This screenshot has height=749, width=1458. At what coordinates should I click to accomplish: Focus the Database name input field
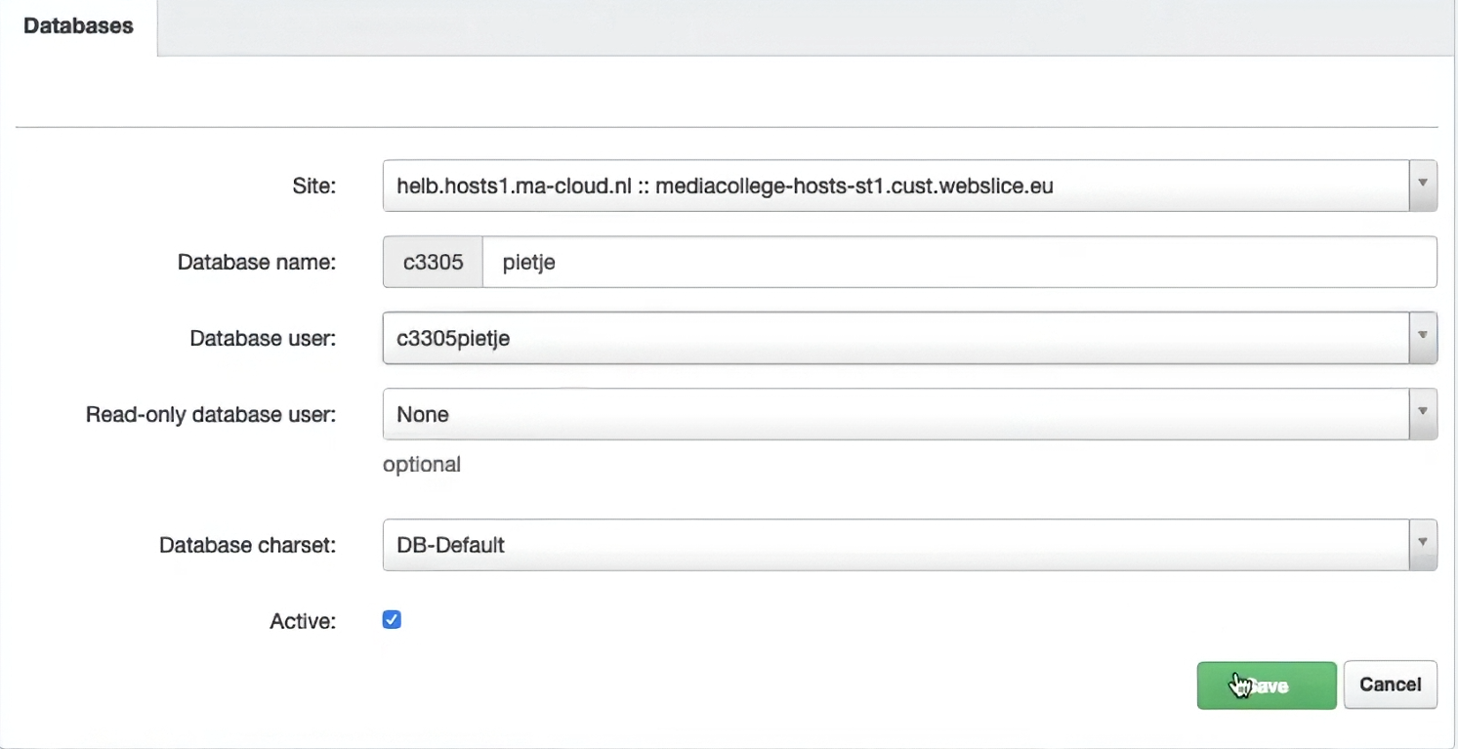959,262
